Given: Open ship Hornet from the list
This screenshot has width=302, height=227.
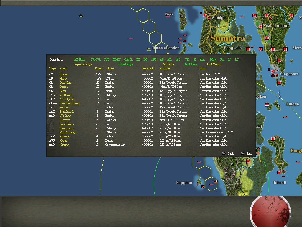Looking at the screenshot, I should [x=64, y=74].
